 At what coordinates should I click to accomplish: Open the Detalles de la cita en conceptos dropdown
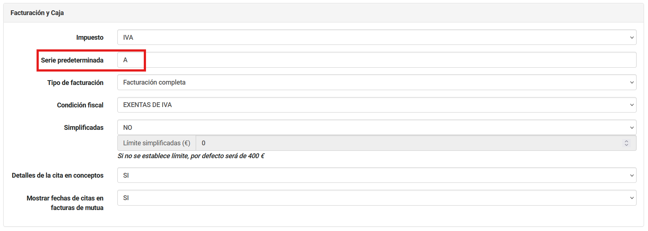click(377, 175)
